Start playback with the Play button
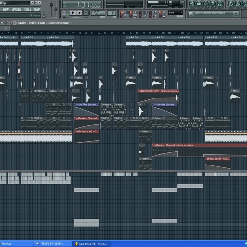 click(73, 13)
